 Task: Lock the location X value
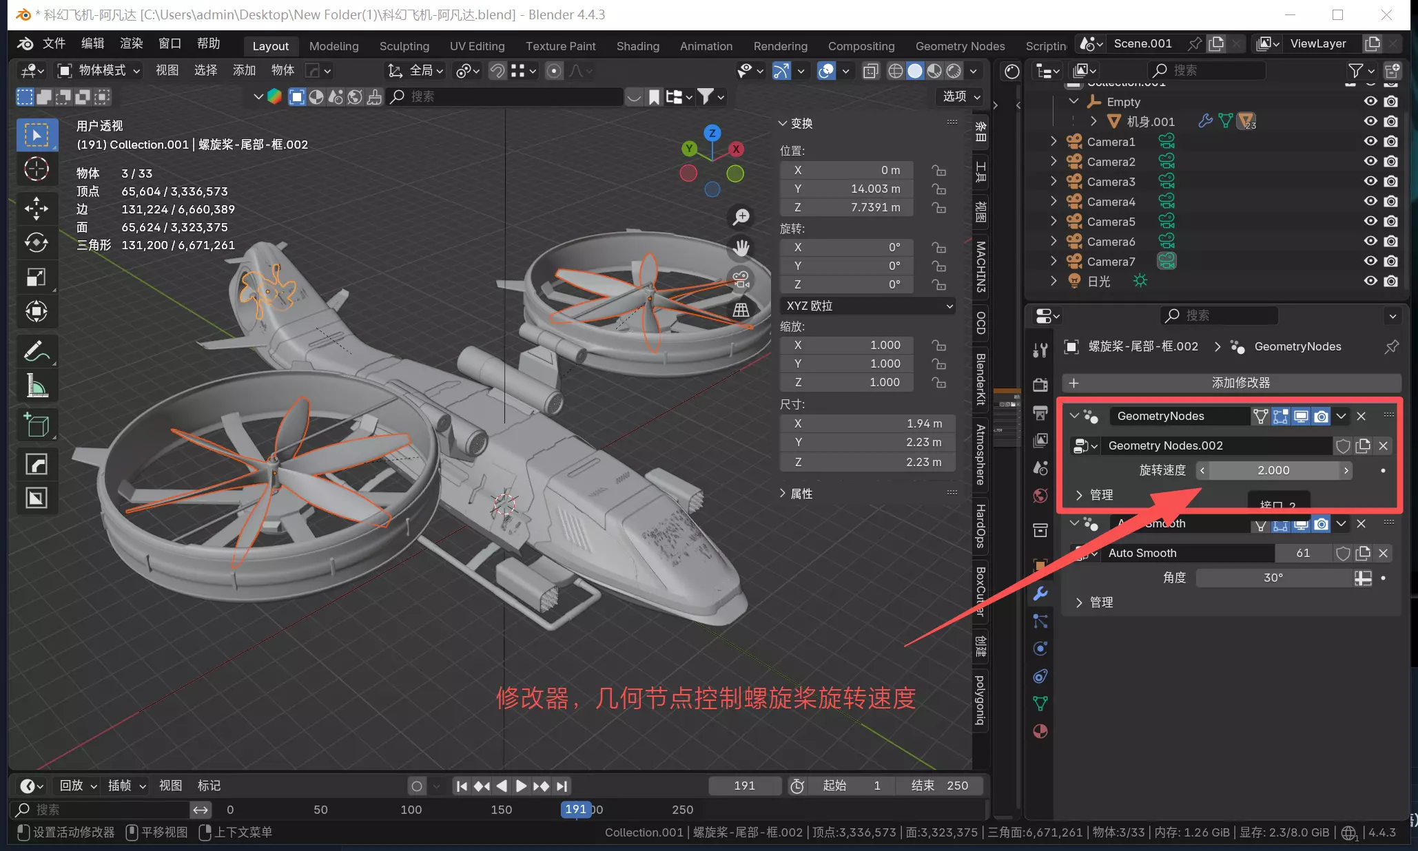tap(938, 170)
